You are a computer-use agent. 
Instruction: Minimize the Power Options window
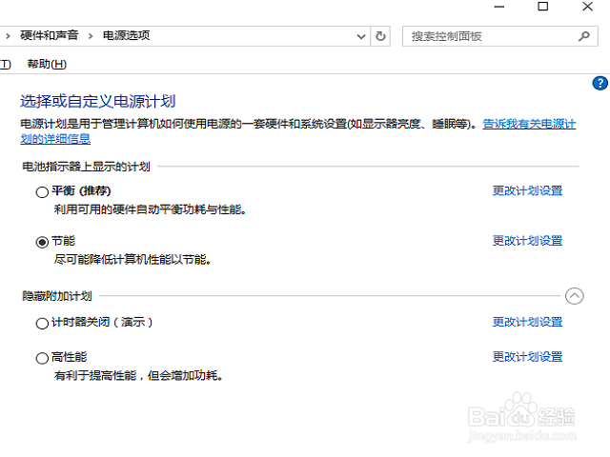pos(499,7)
